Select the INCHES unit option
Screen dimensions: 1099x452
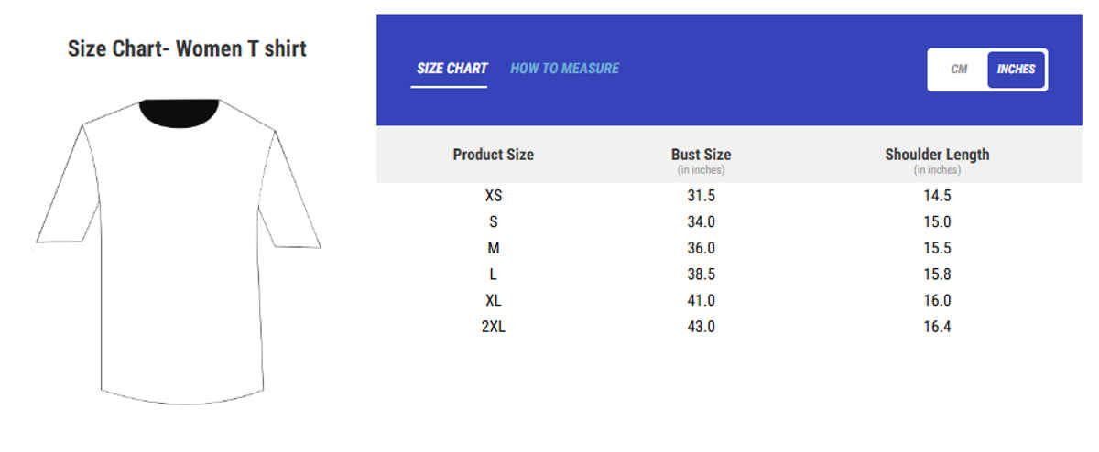click(x=1016, y=70)
